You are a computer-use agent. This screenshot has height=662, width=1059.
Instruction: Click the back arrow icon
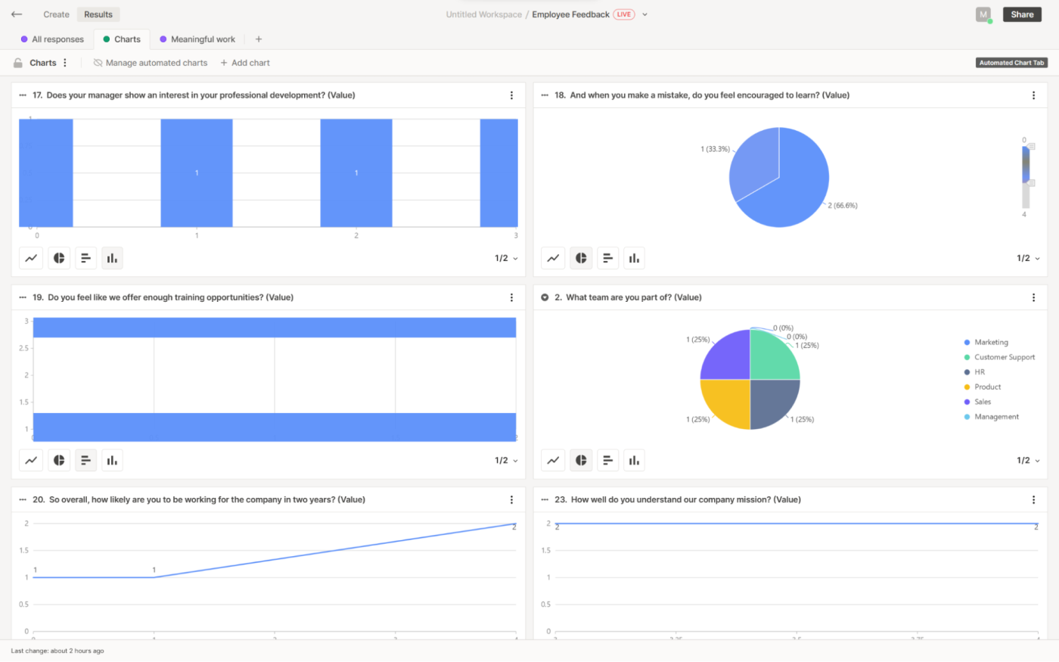tap(17, 14)
